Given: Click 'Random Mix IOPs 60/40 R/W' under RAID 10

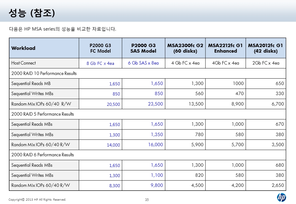Looking at the screenshot, I should pos(41,104).
